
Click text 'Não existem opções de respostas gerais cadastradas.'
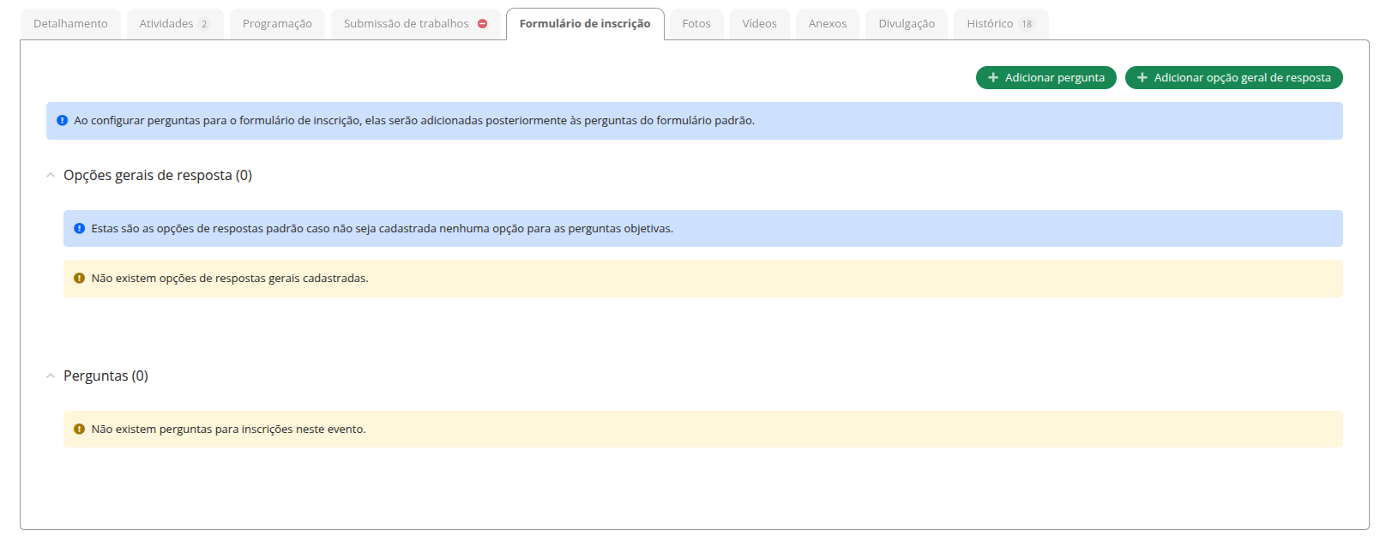[x=230, y=279]
